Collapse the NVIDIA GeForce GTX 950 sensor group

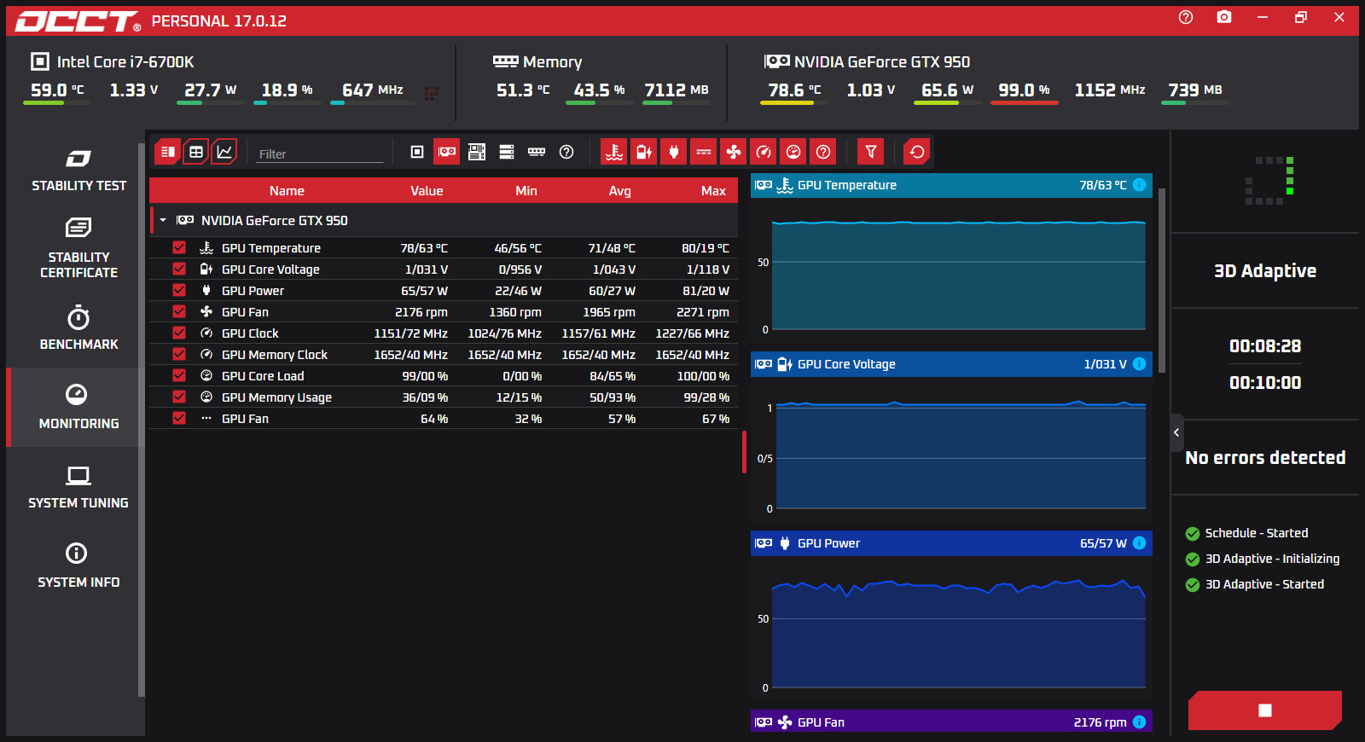[x=163, y=220]
